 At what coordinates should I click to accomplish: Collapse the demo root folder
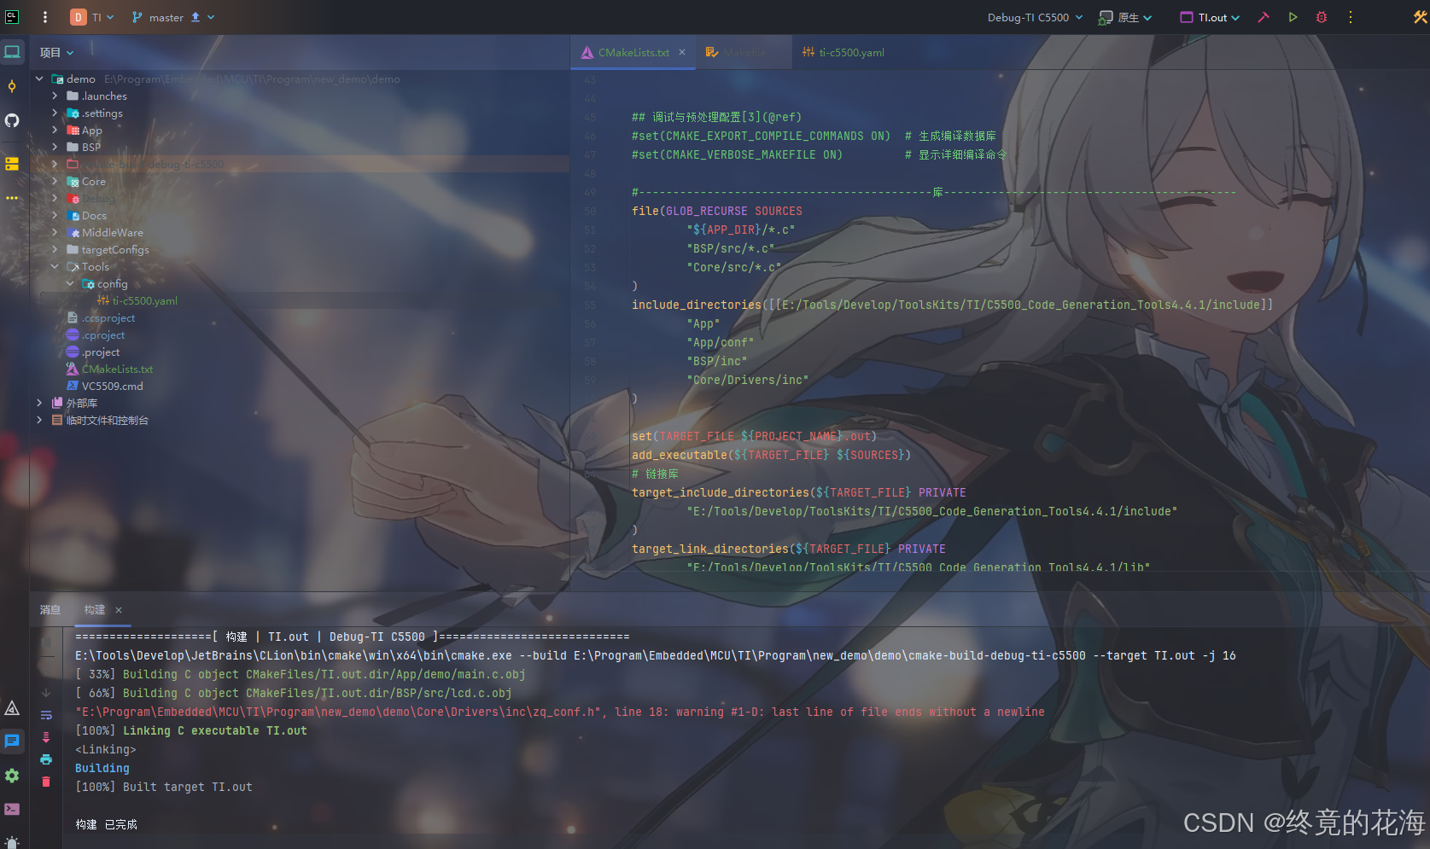[x=39, y=79]
